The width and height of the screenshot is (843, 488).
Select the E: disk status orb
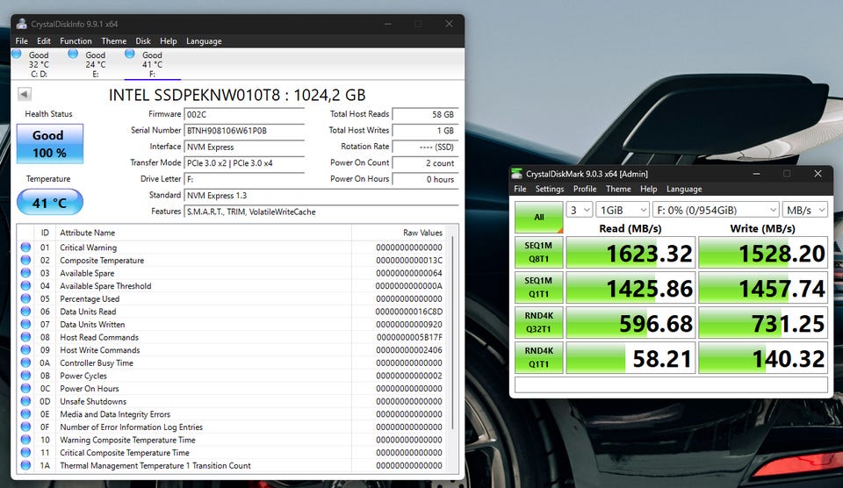pyautogui.click(x=73, y=54)
